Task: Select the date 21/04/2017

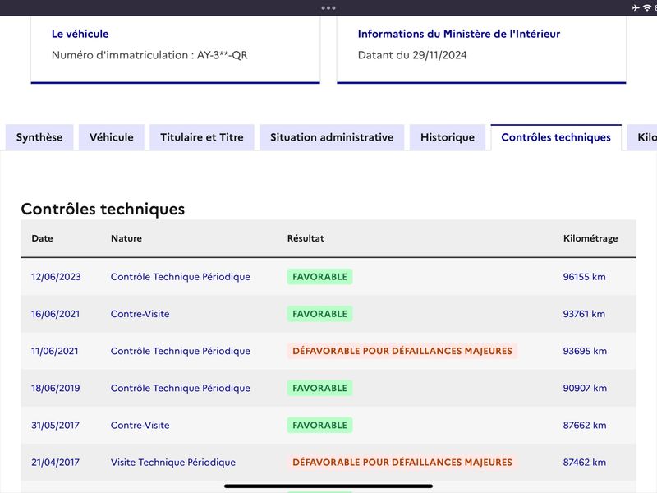Action: pyautogui.click(x=55, y=462)
